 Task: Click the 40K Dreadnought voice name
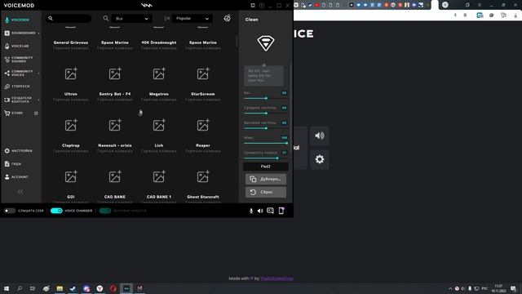[159, 42]
